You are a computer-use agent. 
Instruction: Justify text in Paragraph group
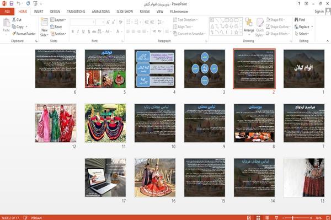point(144,31)
